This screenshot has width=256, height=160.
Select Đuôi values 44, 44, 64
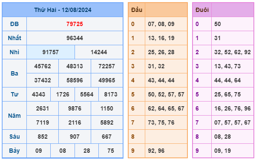pos(227,80)
